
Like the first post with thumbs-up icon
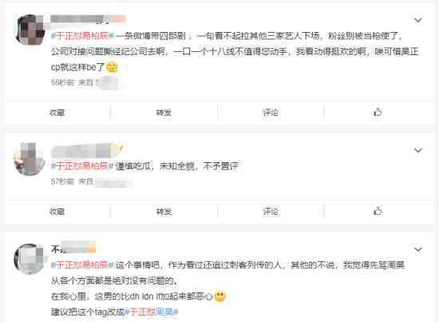click(378, 113)
